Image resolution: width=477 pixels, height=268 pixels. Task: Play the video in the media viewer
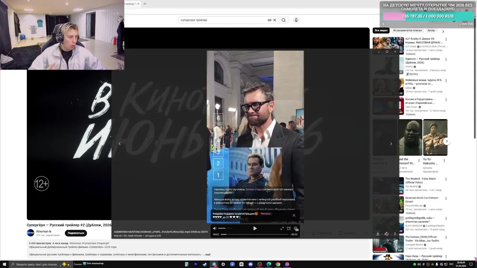click(255, 228)
